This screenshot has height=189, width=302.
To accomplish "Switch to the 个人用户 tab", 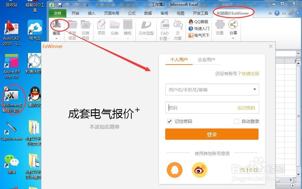I will [179, 60].
